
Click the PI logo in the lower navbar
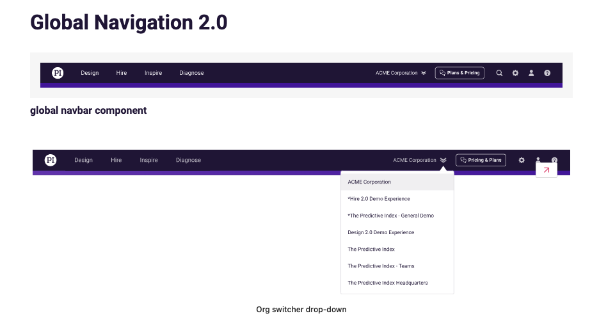click(51, 160)
